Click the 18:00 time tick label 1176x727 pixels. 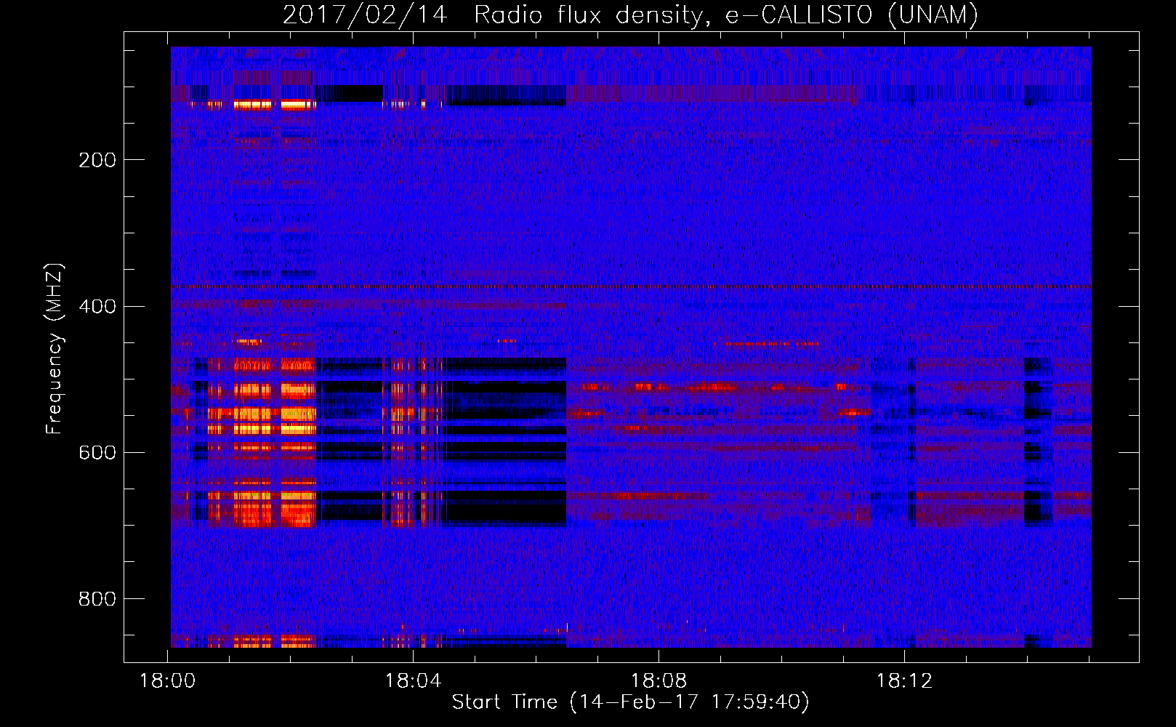click(x=168, y=681)
